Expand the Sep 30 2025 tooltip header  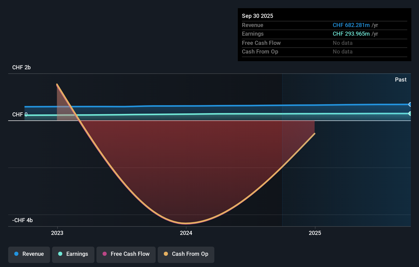(257, 16)
